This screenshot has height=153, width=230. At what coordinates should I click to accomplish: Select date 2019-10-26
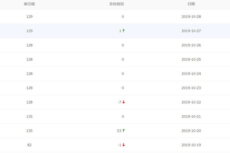[x=191, y=45]
